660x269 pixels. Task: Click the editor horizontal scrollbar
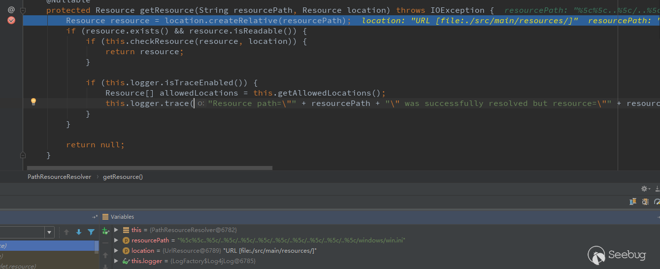click(x=150, y=168)
